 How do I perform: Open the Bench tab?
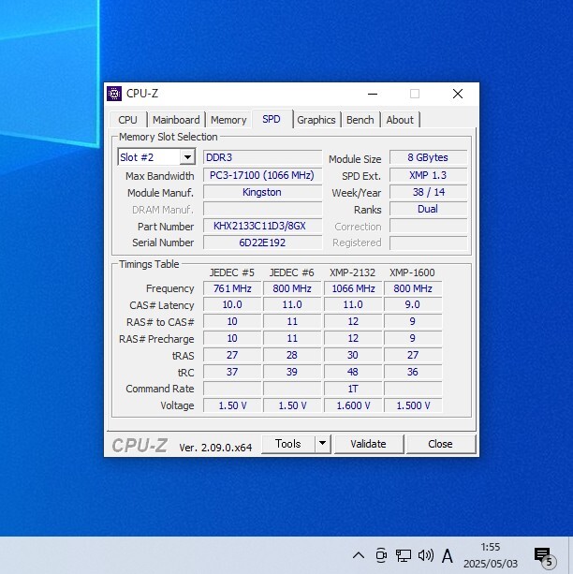click(360, 120)
